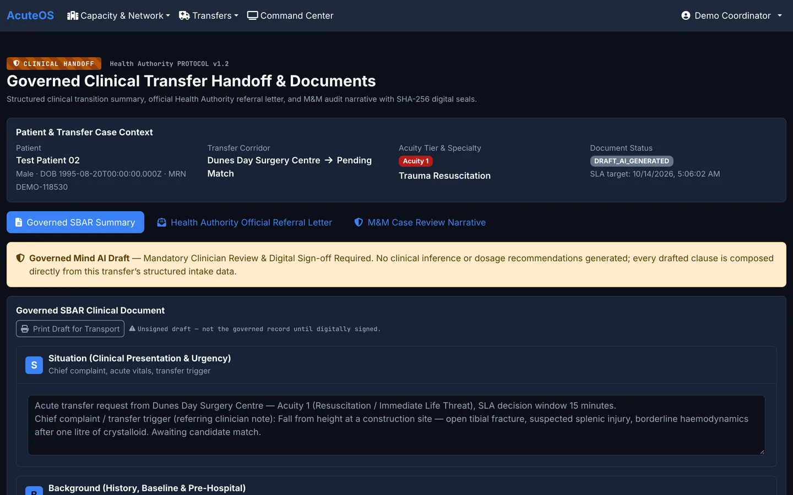This screenshot has height=495, width=793.
Task: Click the Test Patient 02 name
Action: (x=48, y=160)
